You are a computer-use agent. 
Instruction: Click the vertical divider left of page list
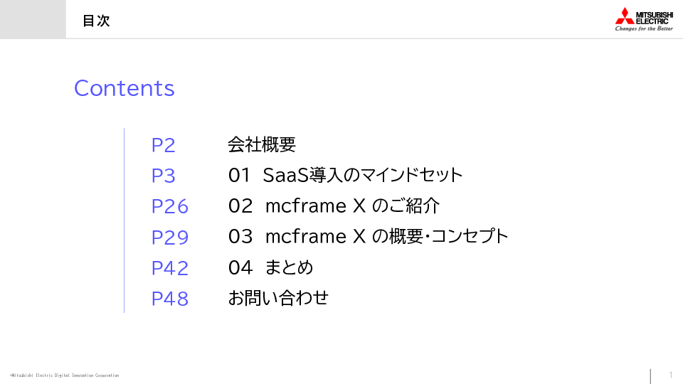pyautogui.click(x=125, y=220)
